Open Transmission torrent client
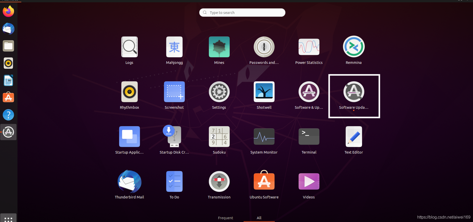Screen dimensions: 473x222 (x=219, y=182)
